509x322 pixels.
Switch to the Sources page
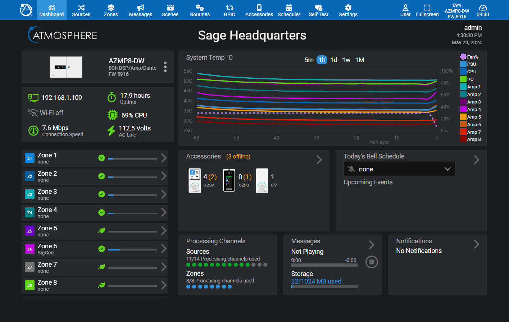point(81,10)
